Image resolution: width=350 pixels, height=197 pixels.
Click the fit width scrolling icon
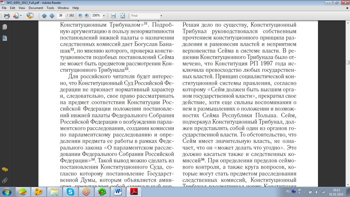click(x=114, y=16)
